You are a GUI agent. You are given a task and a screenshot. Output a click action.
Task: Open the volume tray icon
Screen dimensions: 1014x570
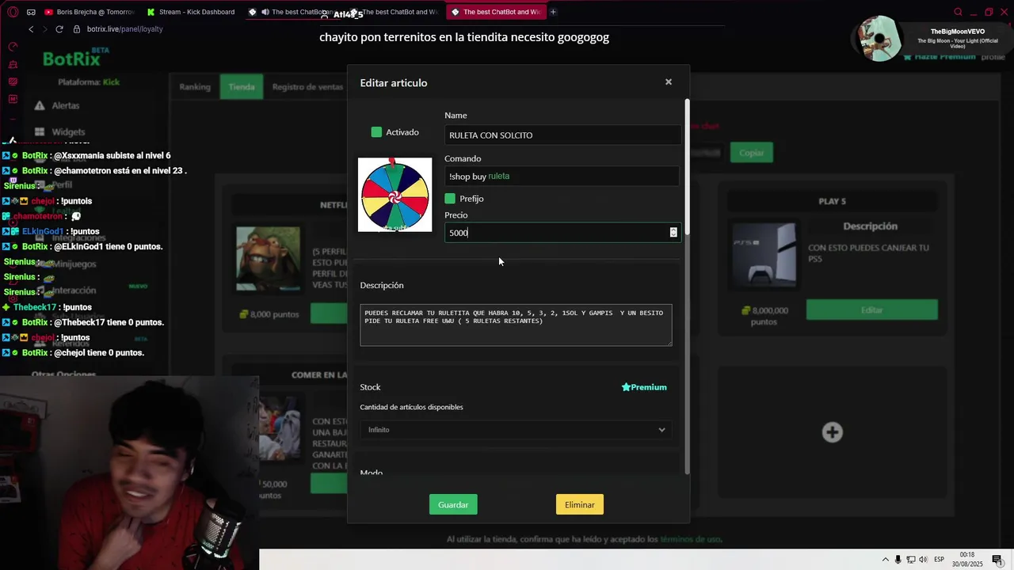point(923,560)
